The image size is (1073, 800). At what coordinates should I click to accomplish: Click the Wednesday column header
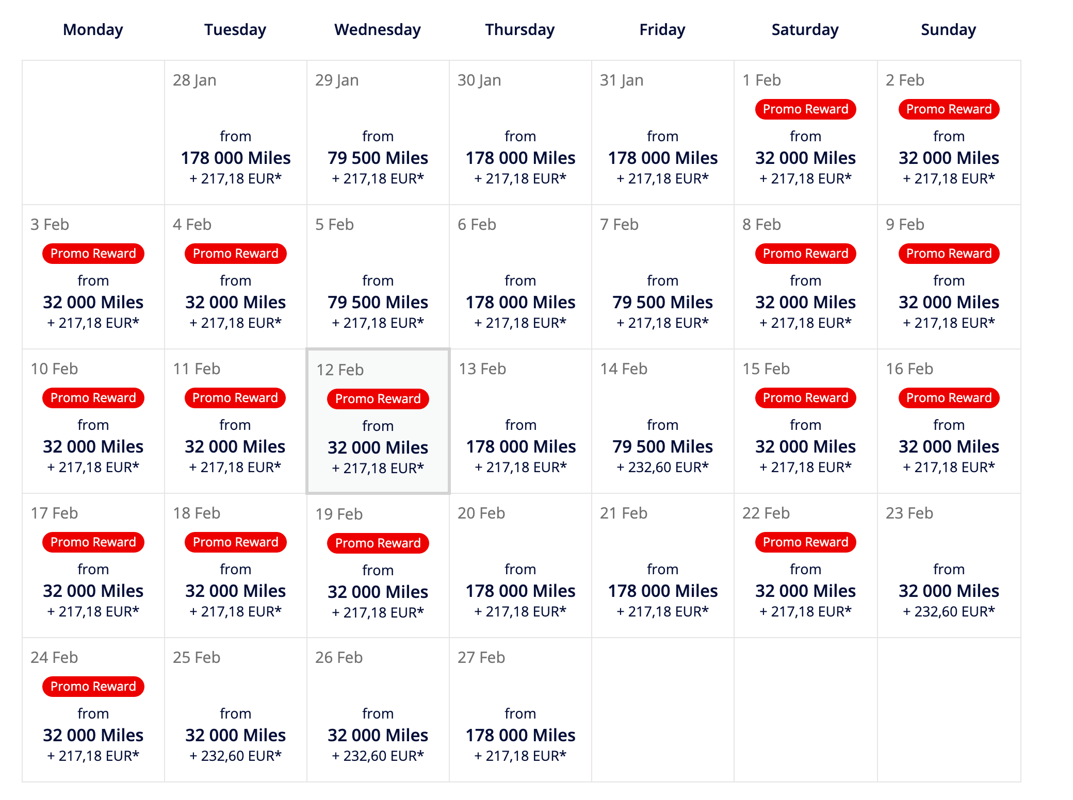[x=378, y=30]
